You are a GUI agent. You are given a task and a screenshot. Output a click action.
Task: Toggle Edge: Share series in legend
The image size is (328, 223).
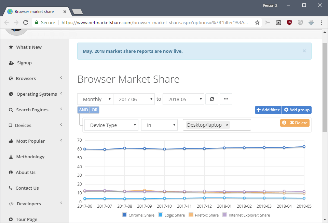172,215
